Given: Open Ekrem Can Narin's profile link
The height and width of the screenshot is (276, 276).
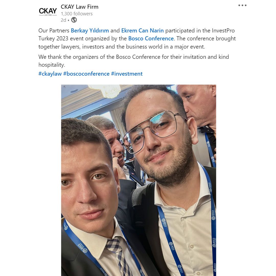Looking at the screenshot, I should coord(142,30).
